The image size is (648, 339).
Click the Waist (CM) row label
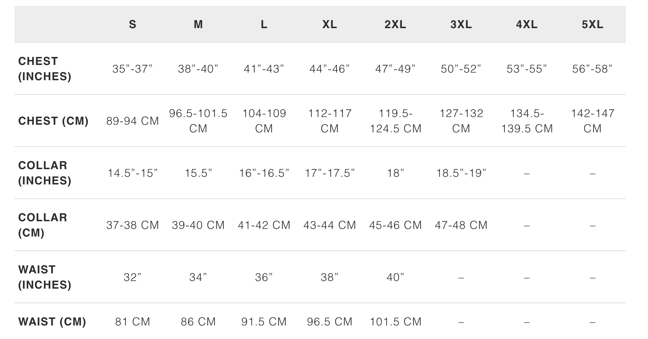(52, 322)
